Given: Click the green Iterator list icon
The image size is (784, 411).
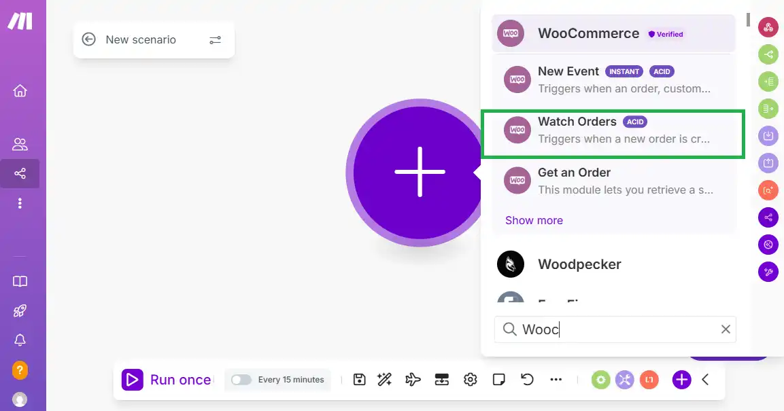Looking at the screenshot, I should tap(768, 82).
